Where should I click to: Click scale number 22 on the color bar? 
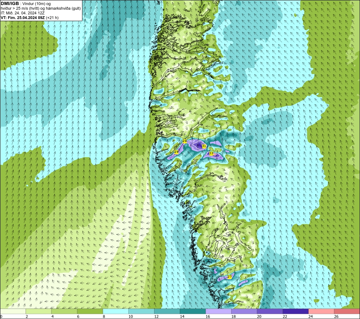[x=285, y=316]
